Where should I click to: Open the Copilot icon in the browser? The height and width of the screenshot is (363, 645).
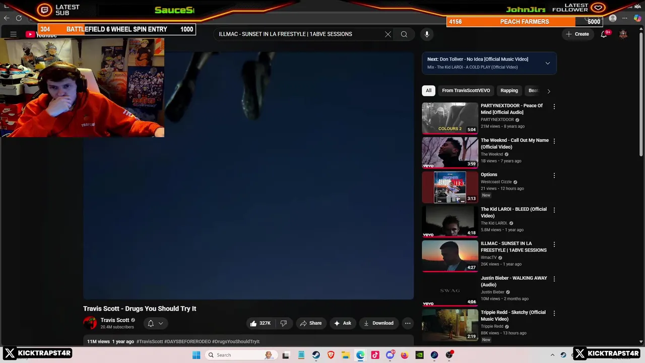(637, 19)
